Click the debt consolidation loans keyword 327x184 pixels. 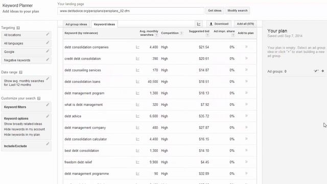coord(82,82)
